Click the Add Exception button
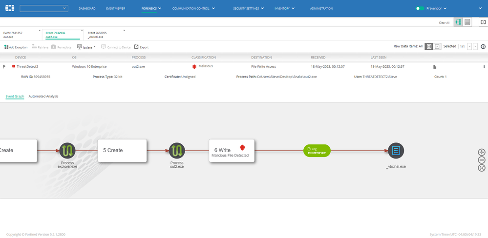488x238 pixels. 16,47
